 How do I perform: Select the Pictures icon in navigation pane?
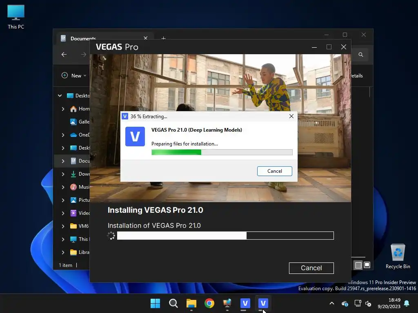pos(73,200)
